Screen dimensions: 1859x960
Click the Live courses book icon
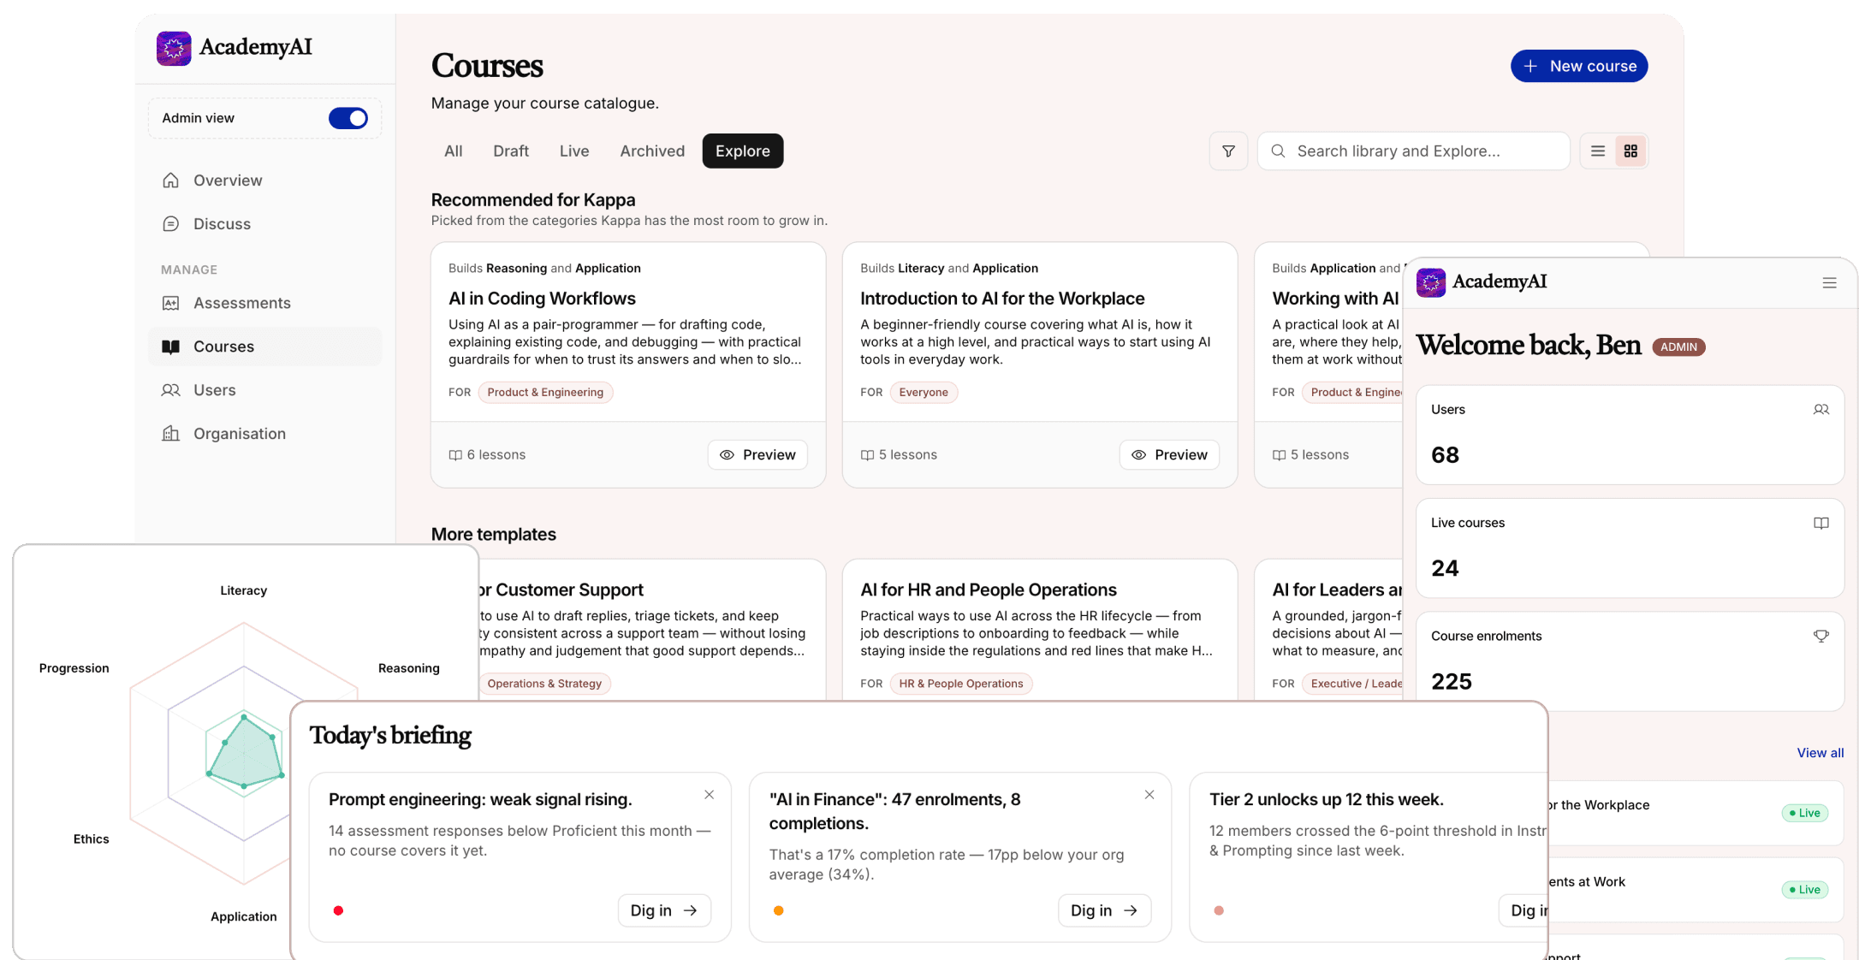[1821, 523]
